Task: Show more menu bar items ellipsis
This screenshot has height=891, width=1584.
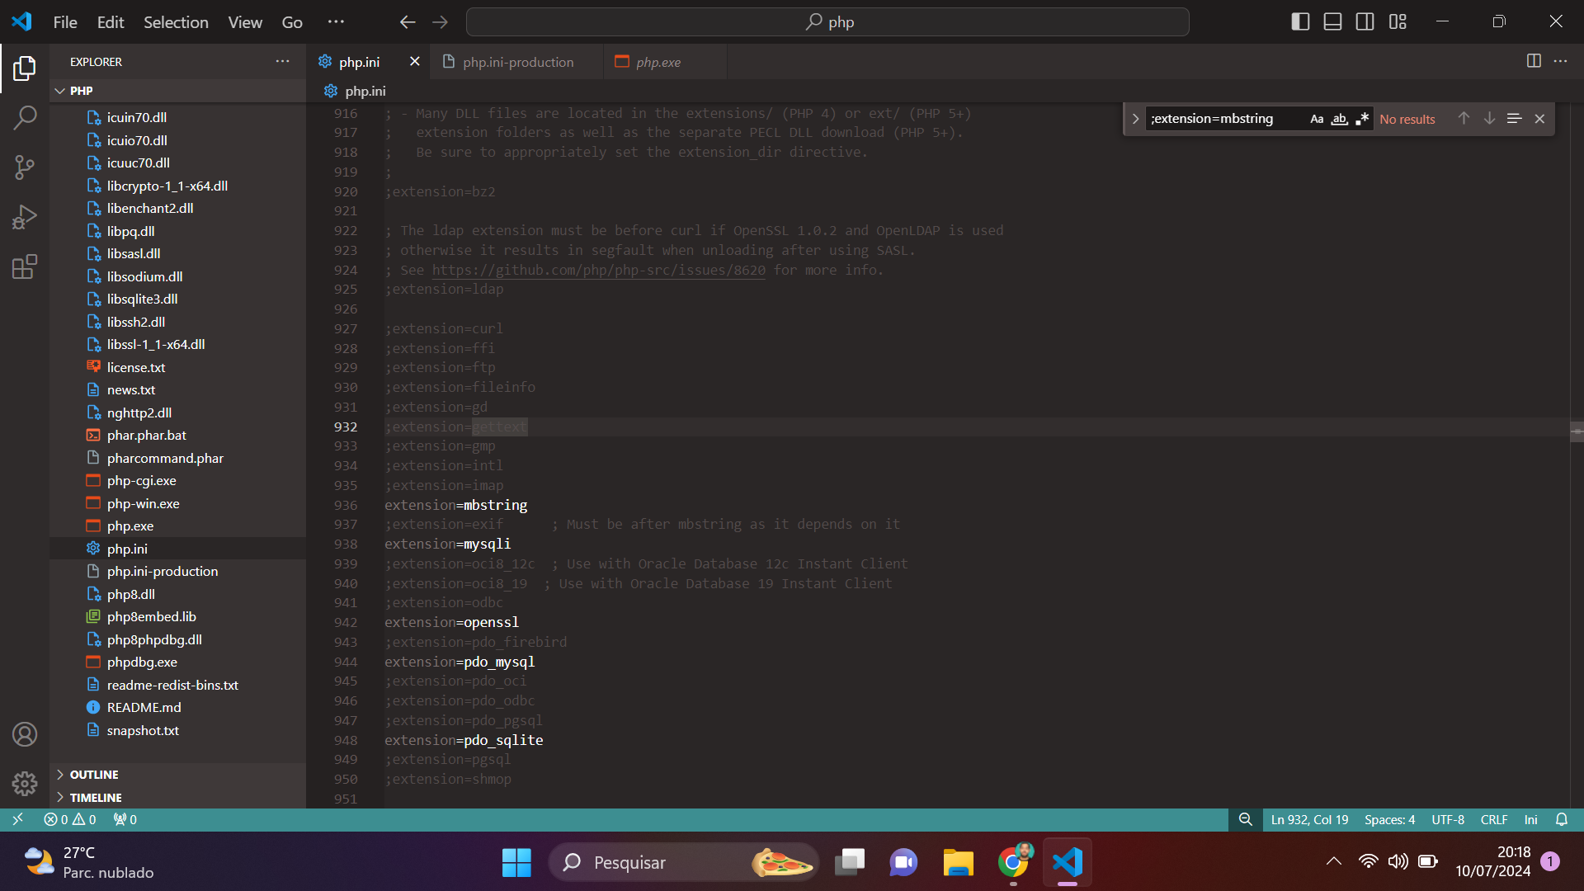Action: coord(336,22)
